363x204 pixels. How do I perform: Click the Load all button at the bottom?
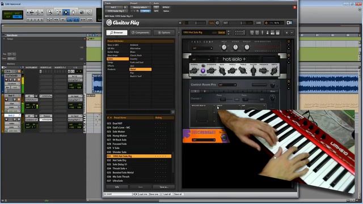tap(167, 194)
